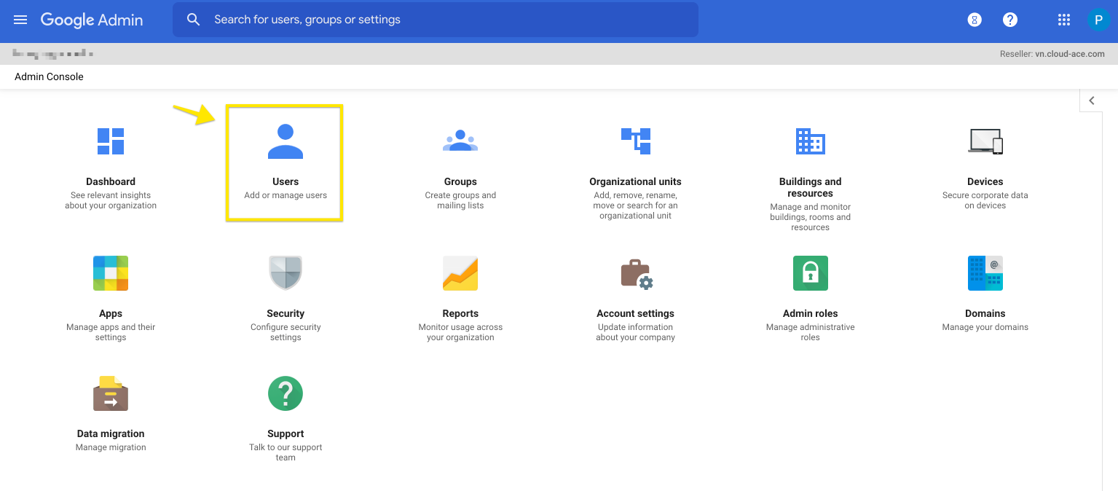Screen dimensions: 1118x491
Task: Open the Data migration box icon
Action: 111,393
